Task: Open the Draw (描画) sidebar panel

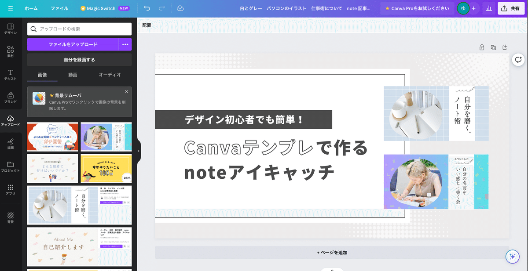Action: [11, 144]
